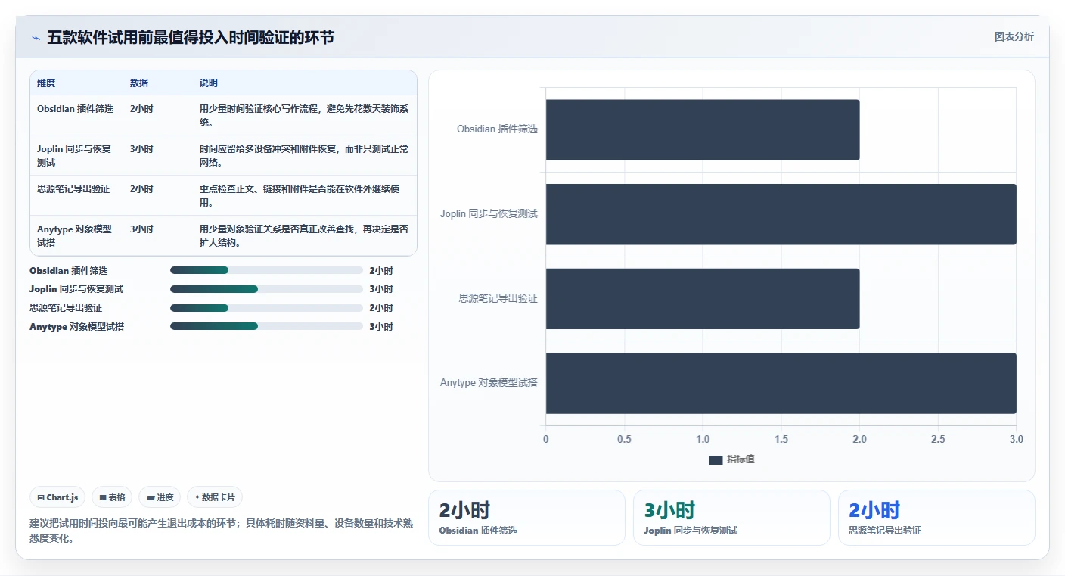The image size is (1065, 576).
Task: Click progress label Joplin 同步与恢复测试
Action: [x=76, y=289]
